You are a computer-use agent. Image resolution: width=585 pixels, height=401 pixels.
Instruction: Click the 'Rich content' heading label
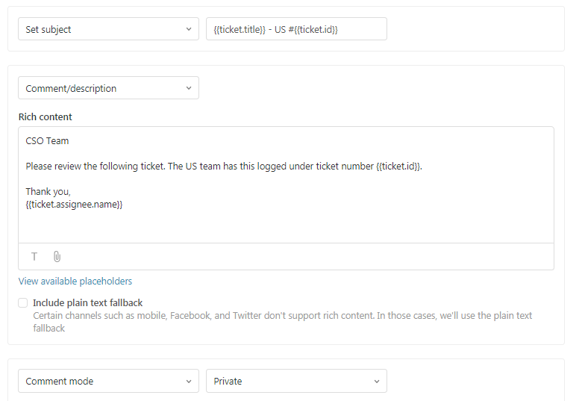click(x=46, y=117)
